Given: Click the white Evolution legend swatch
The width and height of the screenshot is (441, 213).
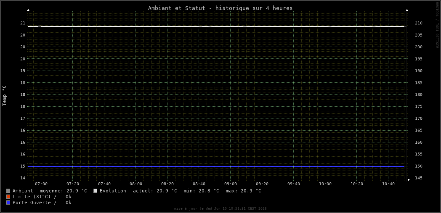Looking at the screenshot, I should click(x=96, y=191).
